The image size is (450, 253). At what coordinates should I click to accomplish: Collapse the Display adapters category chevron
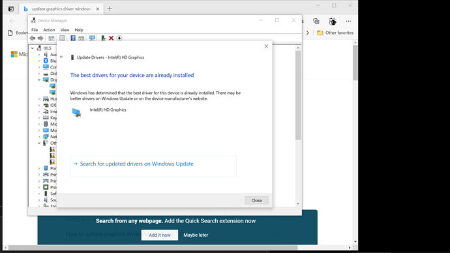click(39, 80)
